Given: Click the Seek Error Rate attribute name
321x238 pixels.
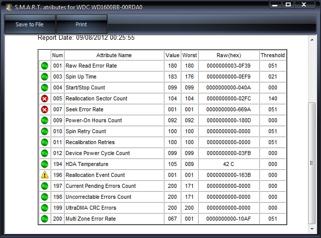Looking at the screenshot, I should click(84, 109).
